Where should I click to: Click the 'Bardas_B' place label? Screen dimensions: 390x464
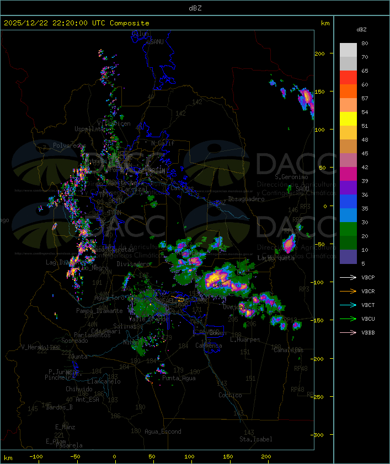point(60,407)
